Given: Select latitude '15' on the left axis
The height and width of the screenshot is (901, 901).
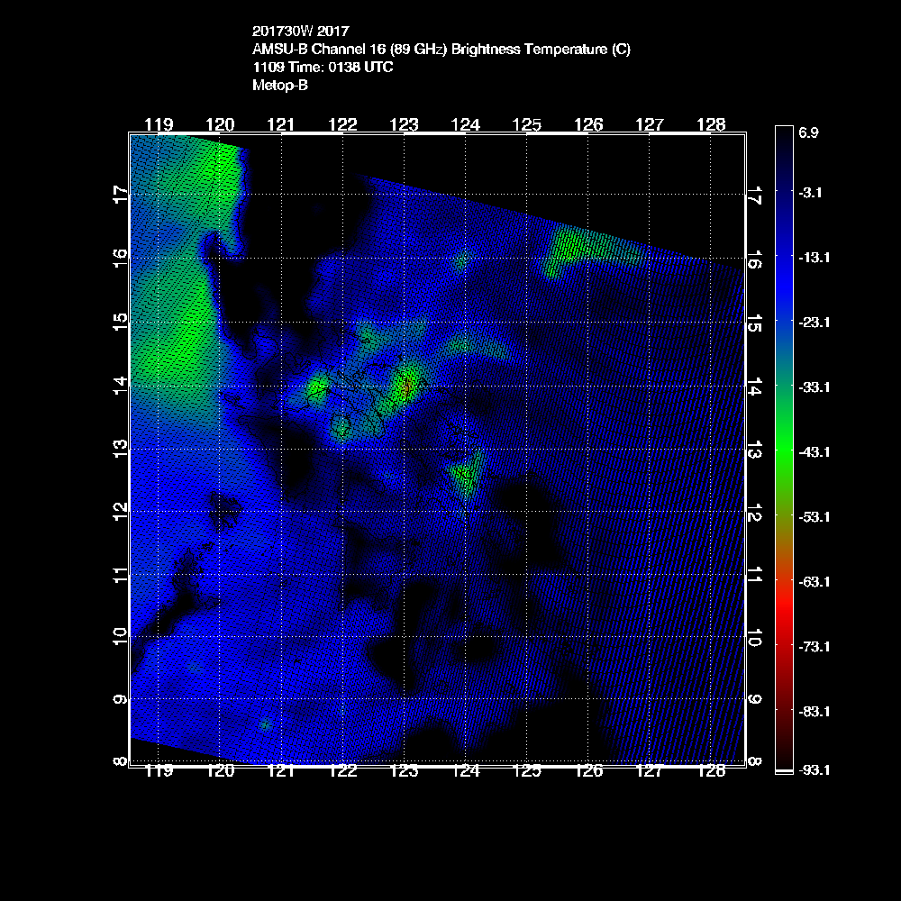Looking at the screenshot, I should pyautogui.click(x=120, y=323).
